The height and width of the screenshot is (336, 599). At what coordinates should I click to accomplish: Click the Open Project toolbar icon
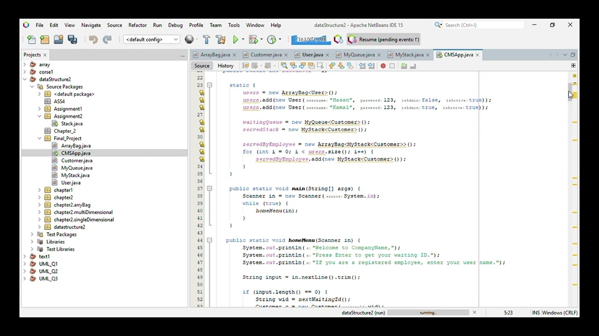[58, 40]
